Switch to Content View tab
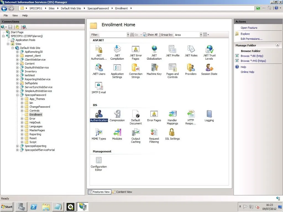Screen dimensions: 283x212 122,192
